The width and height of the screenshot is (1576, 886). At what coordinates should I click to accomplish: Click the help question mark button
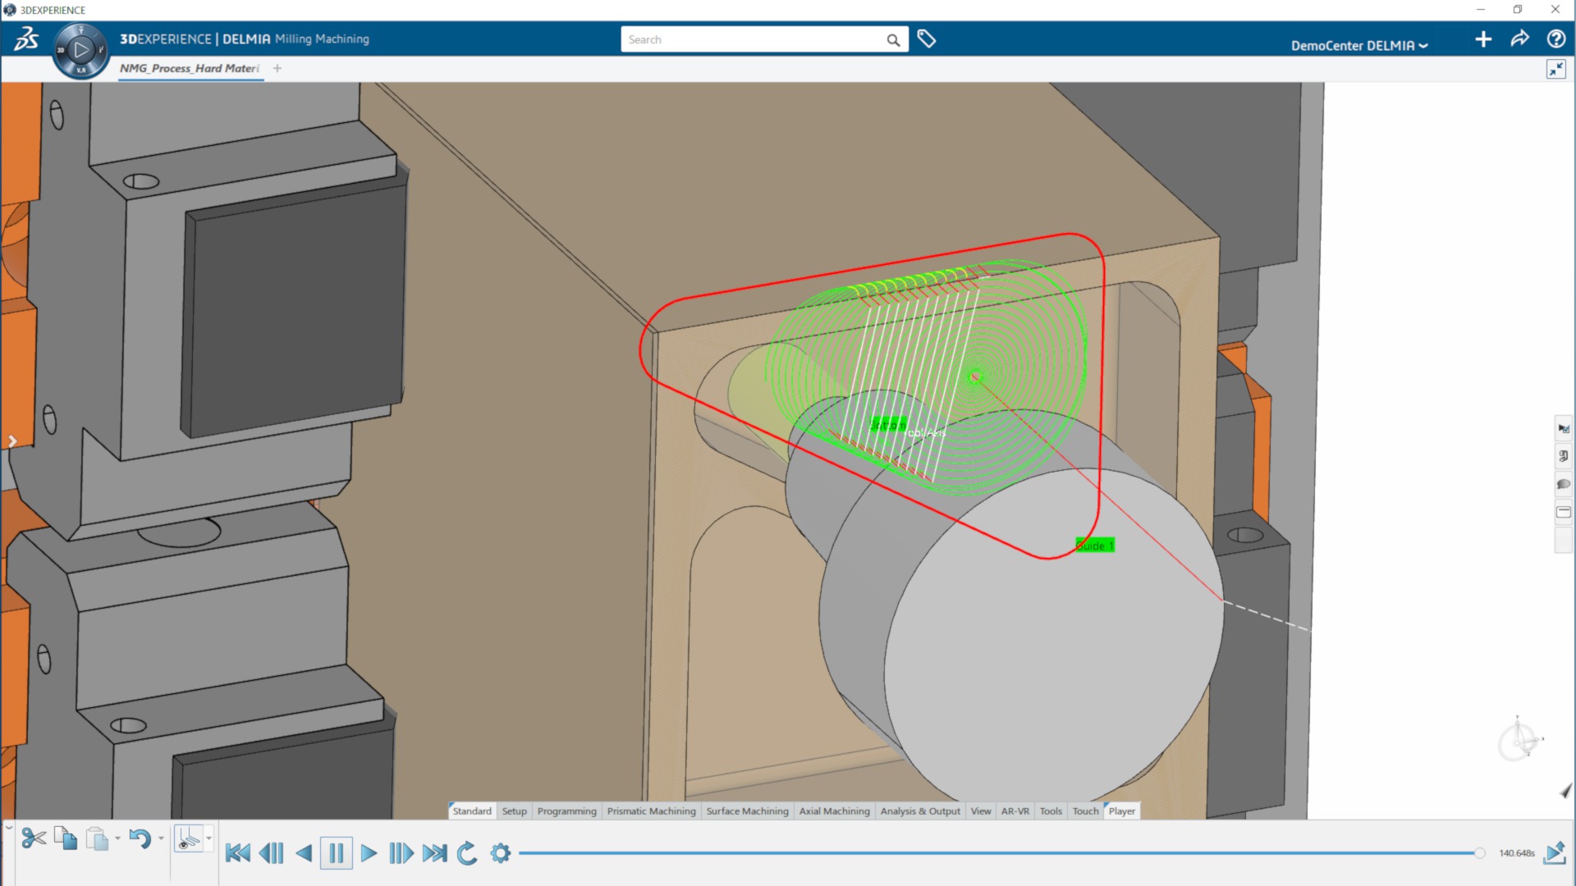click(x=1555, y=39)
